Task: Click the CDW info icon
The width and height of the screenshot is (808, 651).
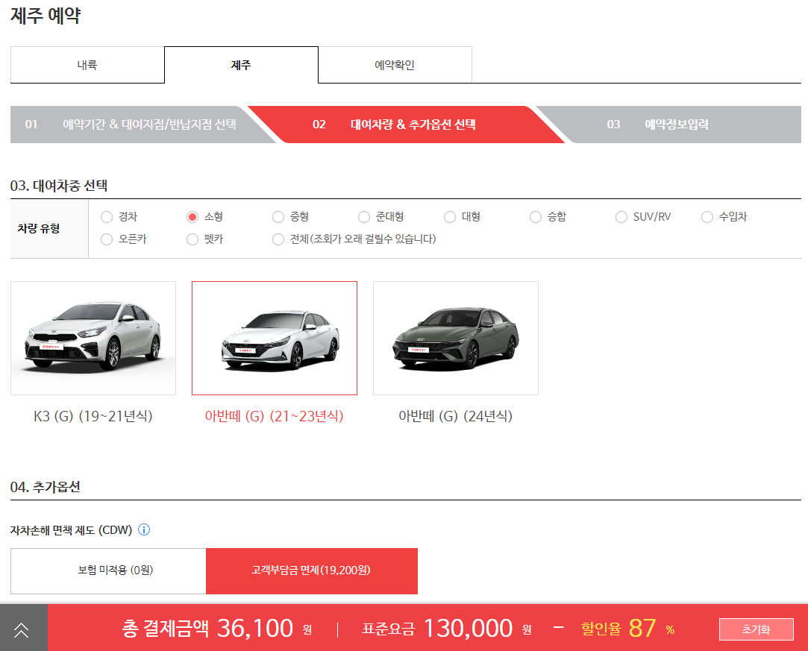Action: (x=144, y=529)
